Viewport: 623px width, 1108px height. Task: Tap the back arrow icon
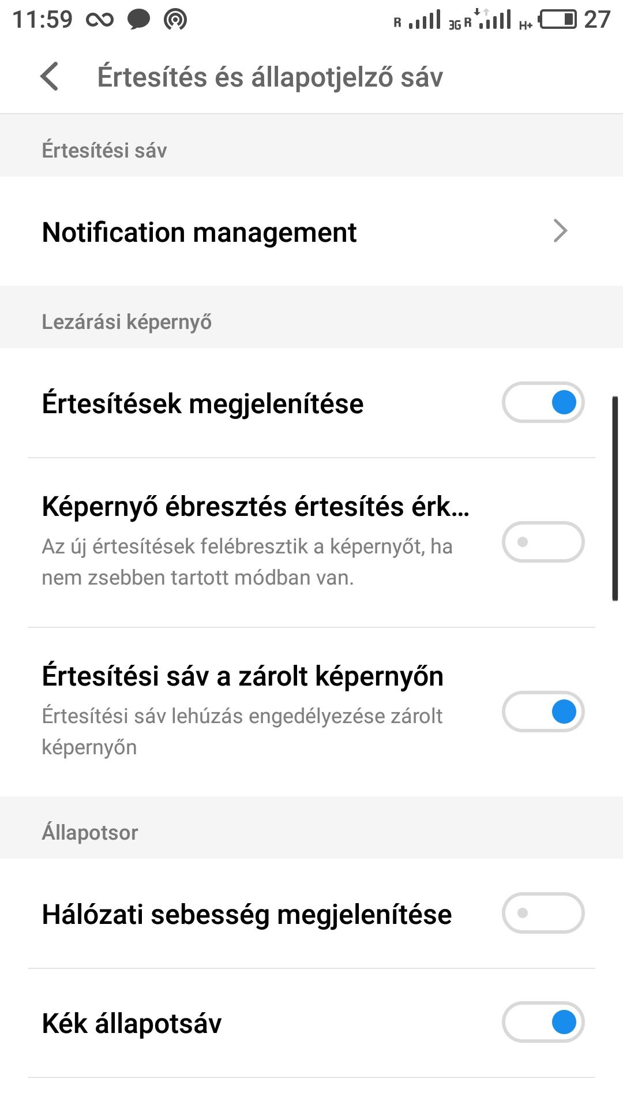click(50, 77)
